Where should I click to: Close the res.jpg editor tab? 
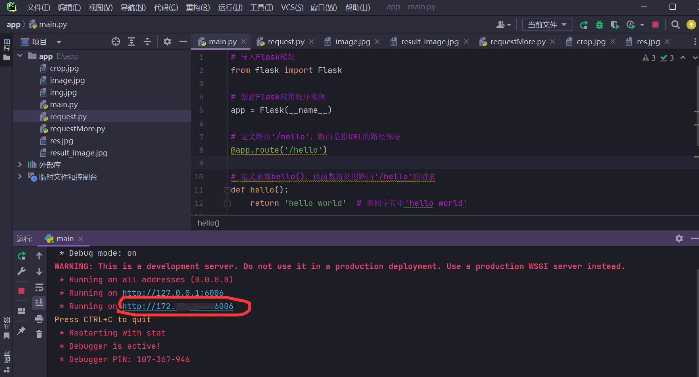pos(667,42)
